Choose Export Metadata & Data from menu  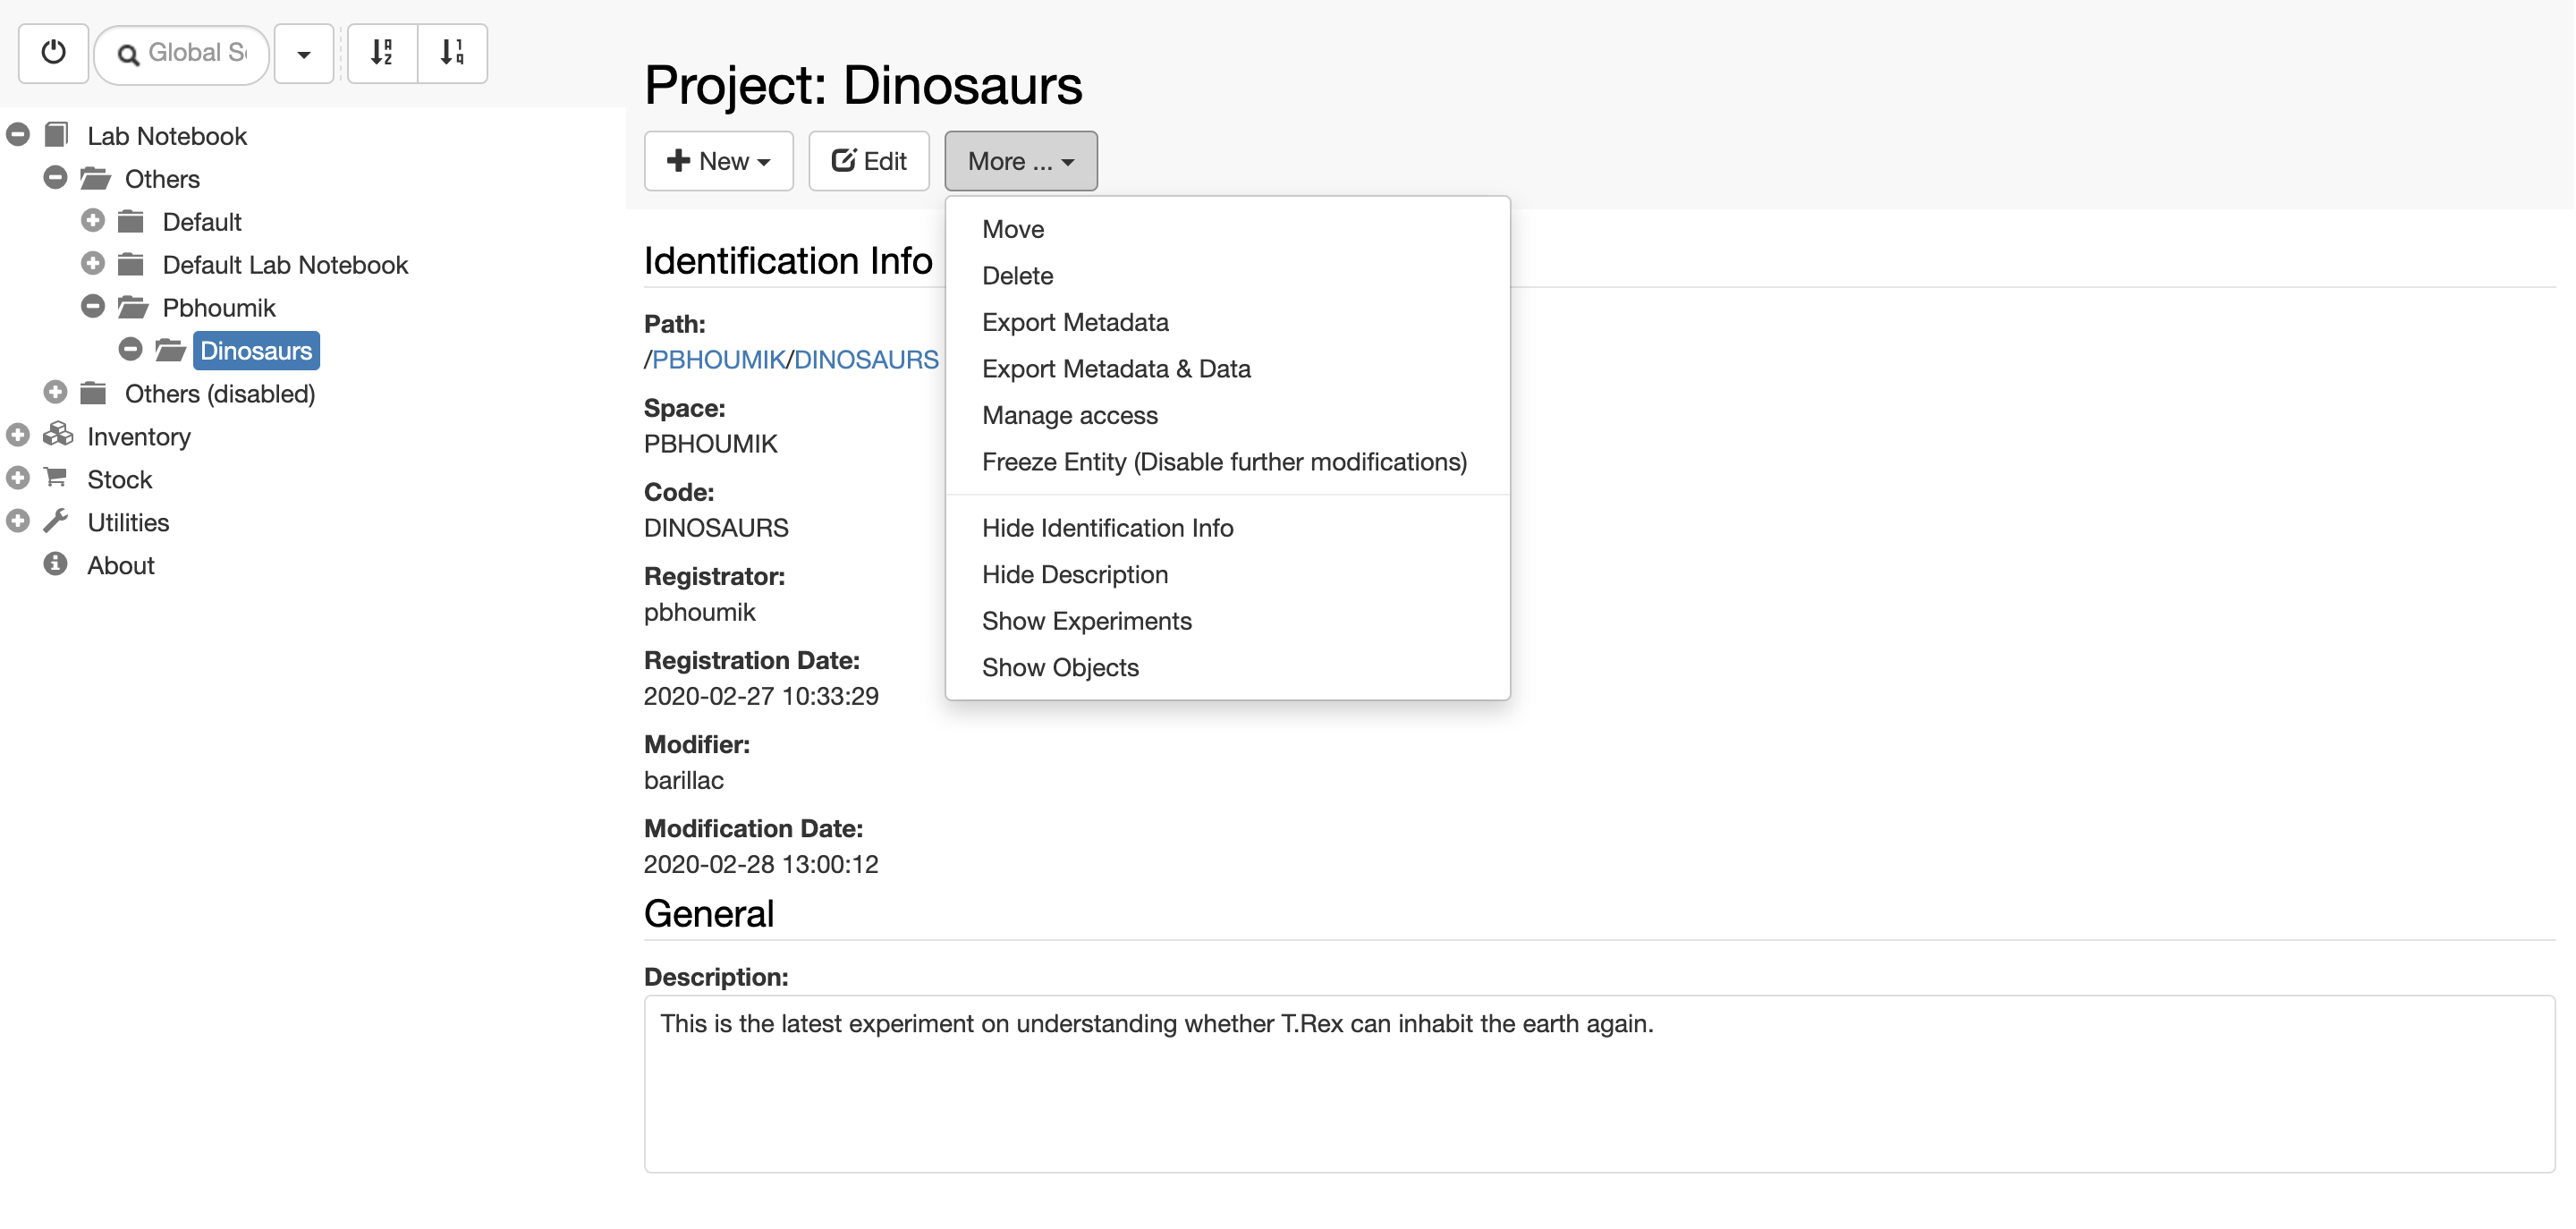[1116, 369]
